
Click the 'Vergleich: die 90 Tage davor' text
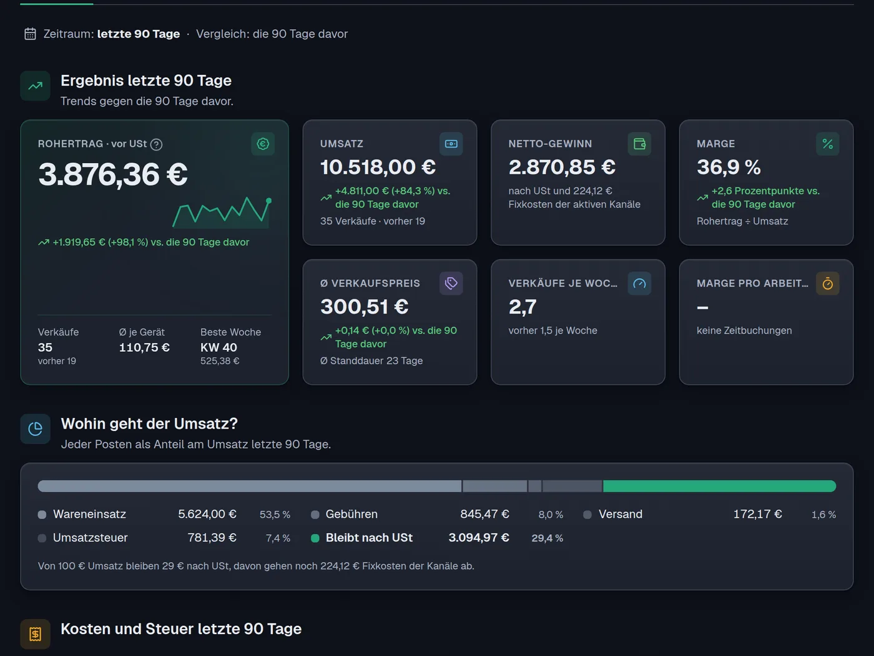[272, 34]
